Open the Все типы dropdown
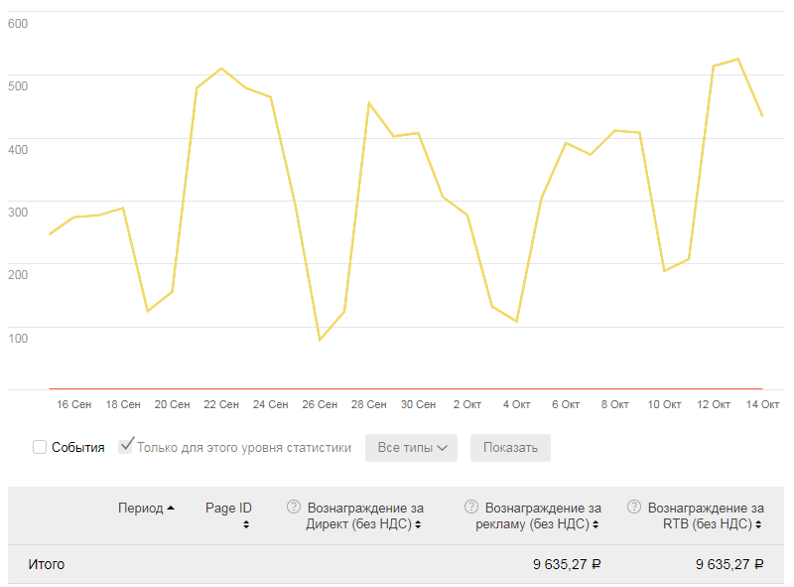 coord(411,448)
